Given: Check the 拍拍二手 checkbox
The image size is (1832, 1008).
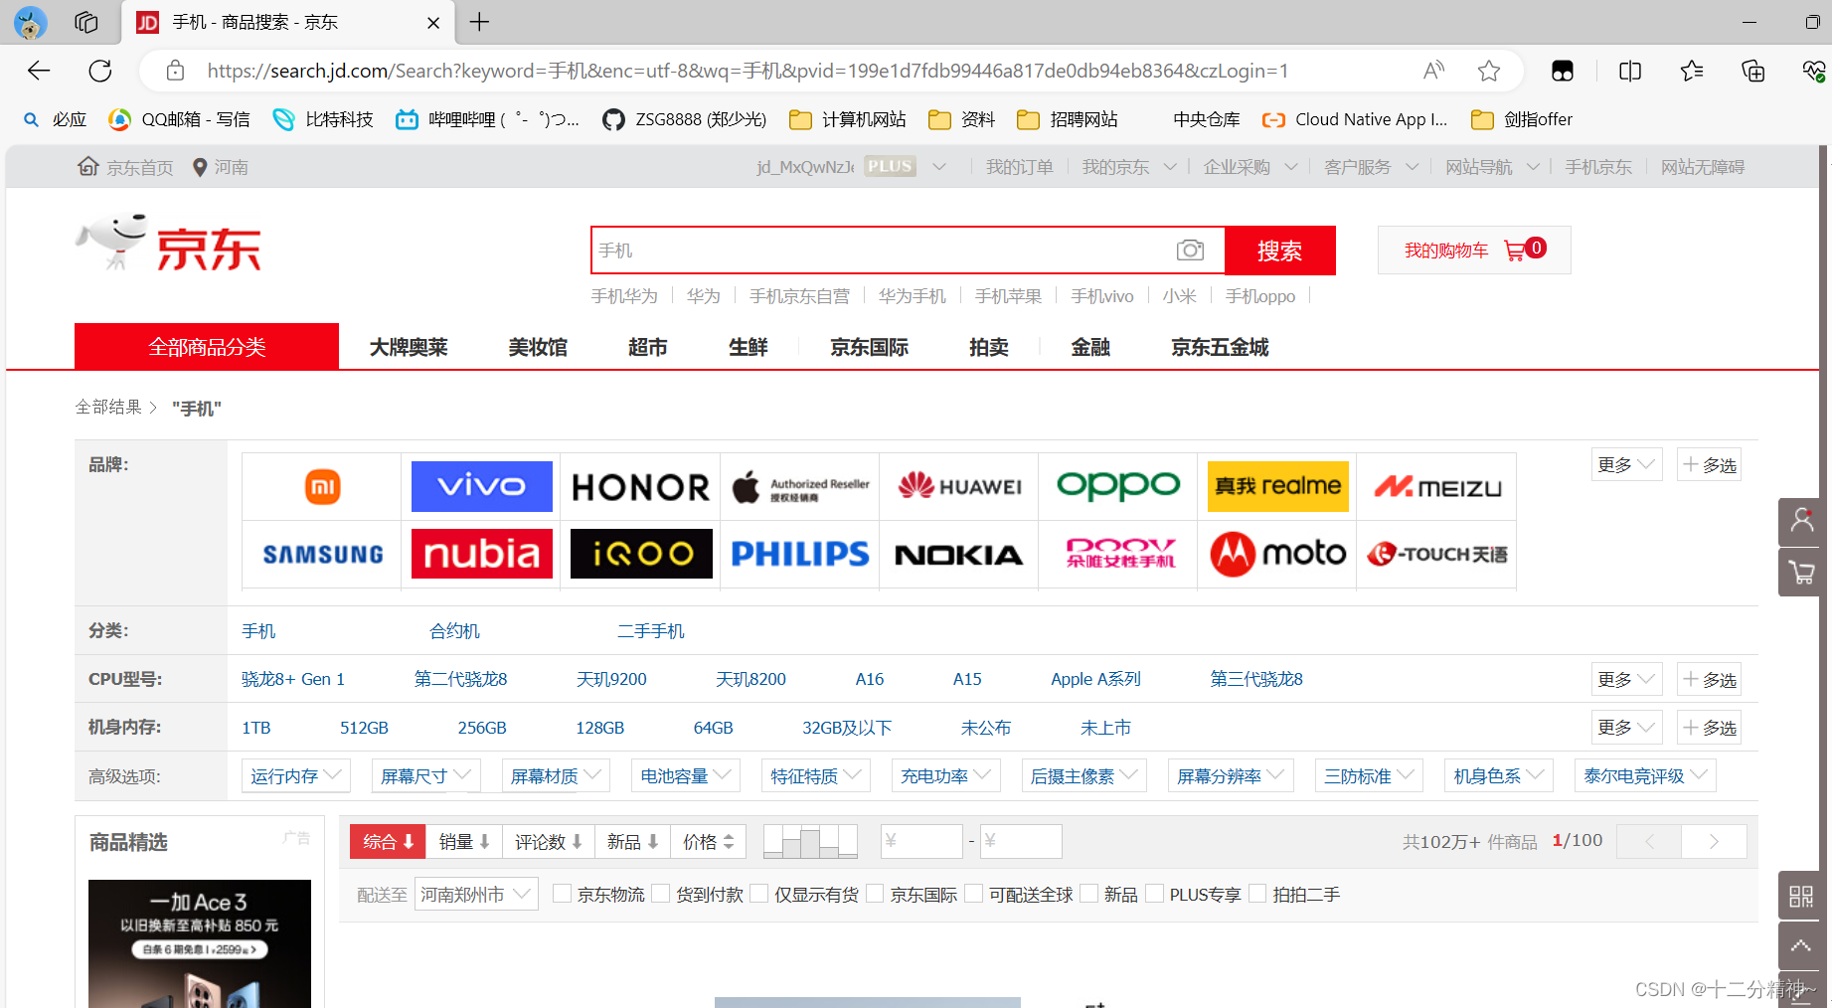Looking at the screenshot, I should 1257,894.
